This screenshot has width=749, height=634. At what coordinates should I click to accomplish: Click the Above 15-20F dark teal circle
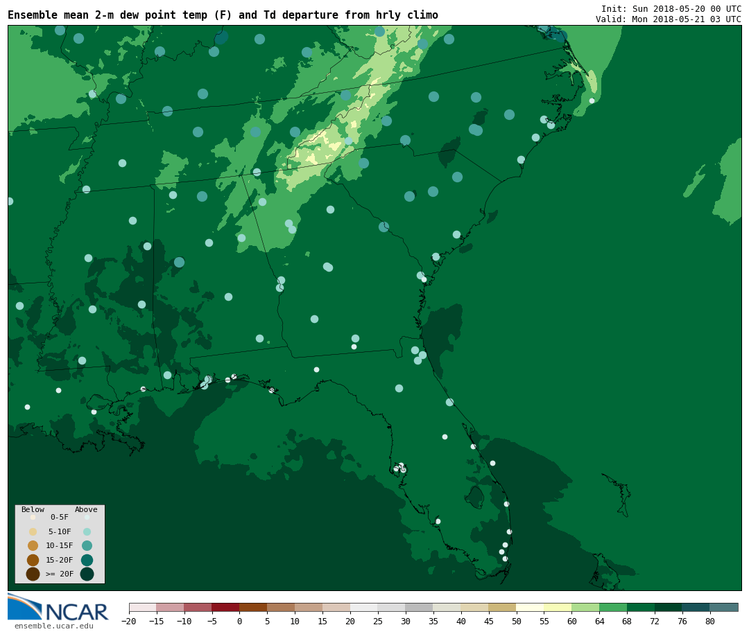87,560
